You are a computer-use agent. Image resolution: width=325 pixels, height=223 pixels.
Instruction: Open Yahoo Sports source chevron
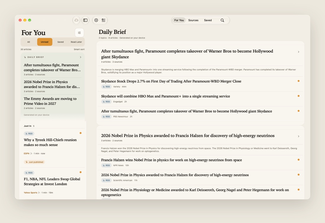coord(39,193)
